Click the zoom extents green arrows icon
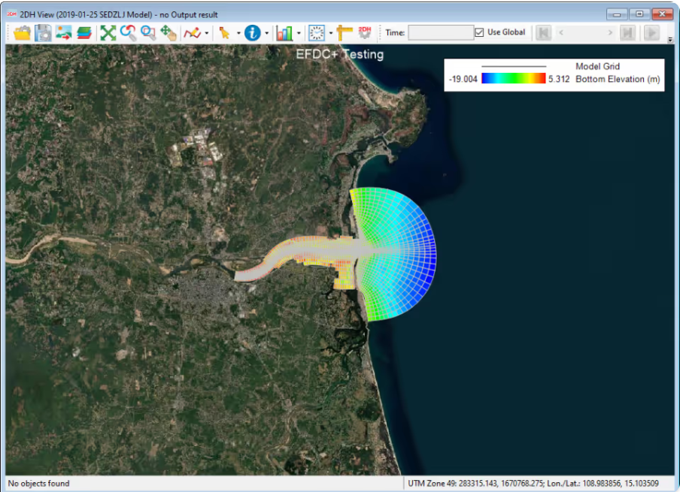This screenshot has height=492, width=680. click(108, 33)
